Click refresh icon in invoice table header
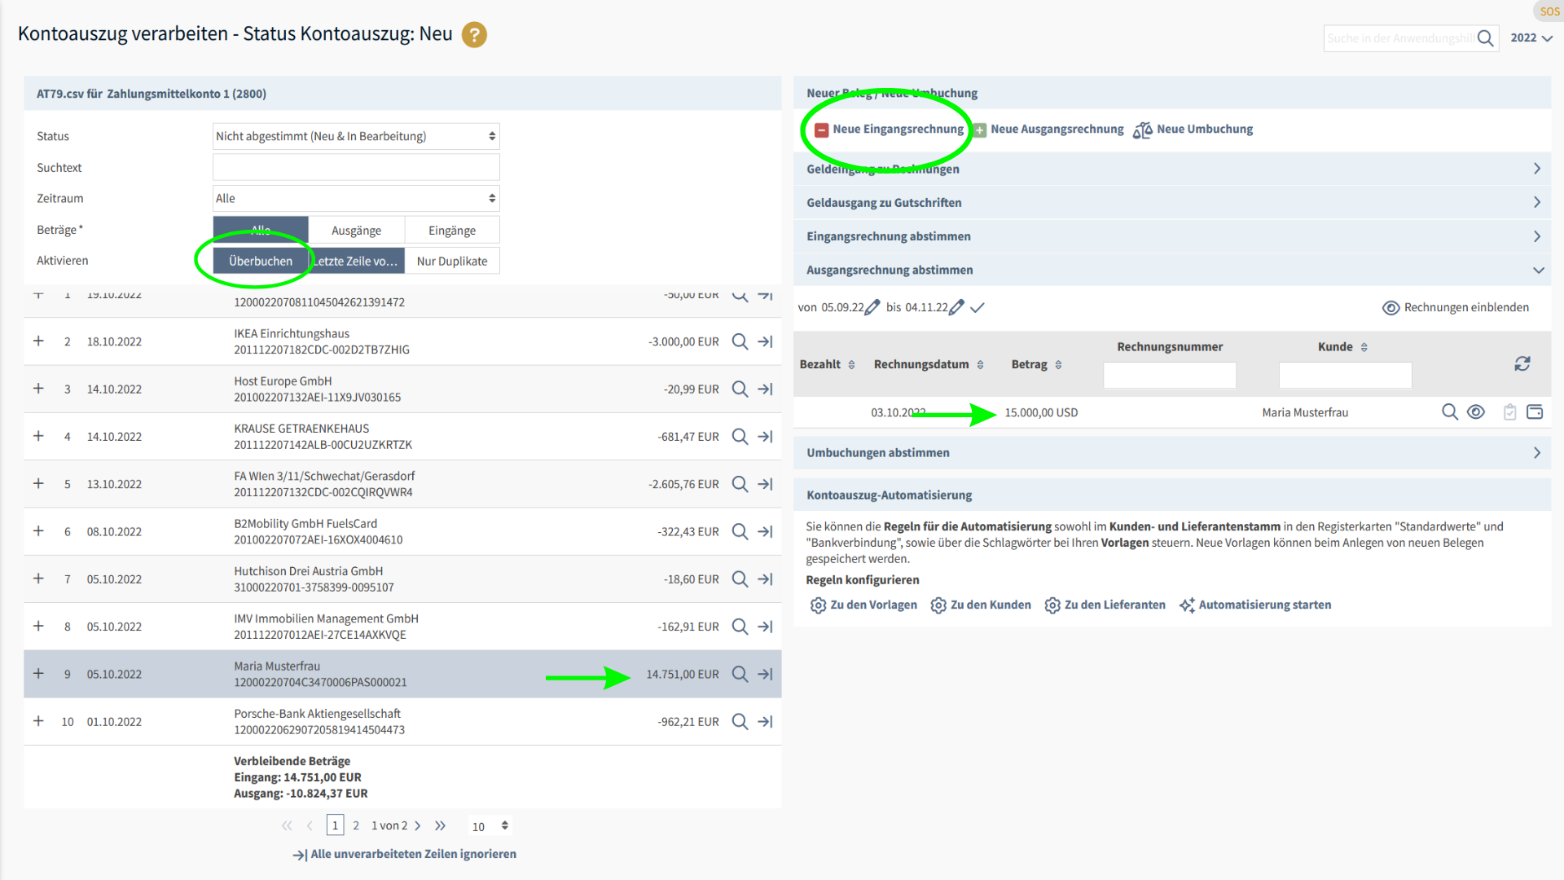Image resolution: width=1564 pixels, height=880 pixels. tap(1522, 363)
